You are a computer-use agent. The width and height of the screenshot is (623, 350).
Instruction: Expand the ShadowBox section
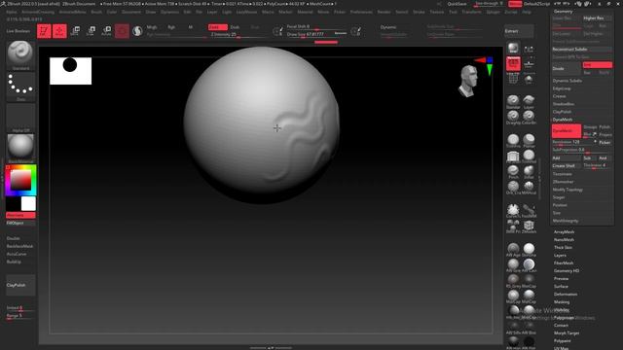click(564, 104)
